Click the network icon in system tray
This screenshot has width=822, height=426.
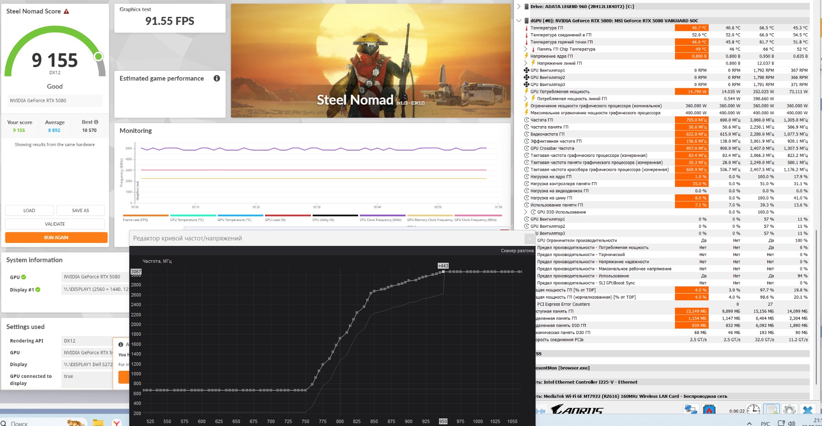coord(781,423)
